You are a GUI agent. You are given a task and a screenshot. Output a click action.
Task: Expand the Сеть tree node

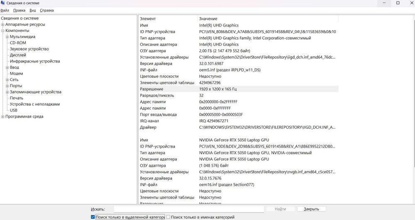(x=7, y=80)
